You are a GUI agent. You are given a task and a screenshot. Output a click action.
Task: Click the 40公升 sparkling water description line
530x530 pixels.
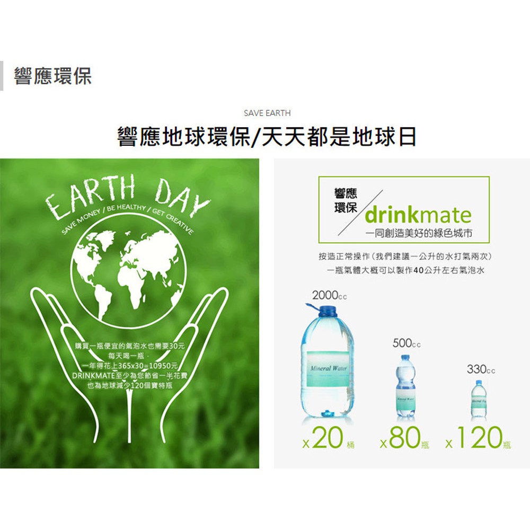pyautogui.click(x=405, y=270)
